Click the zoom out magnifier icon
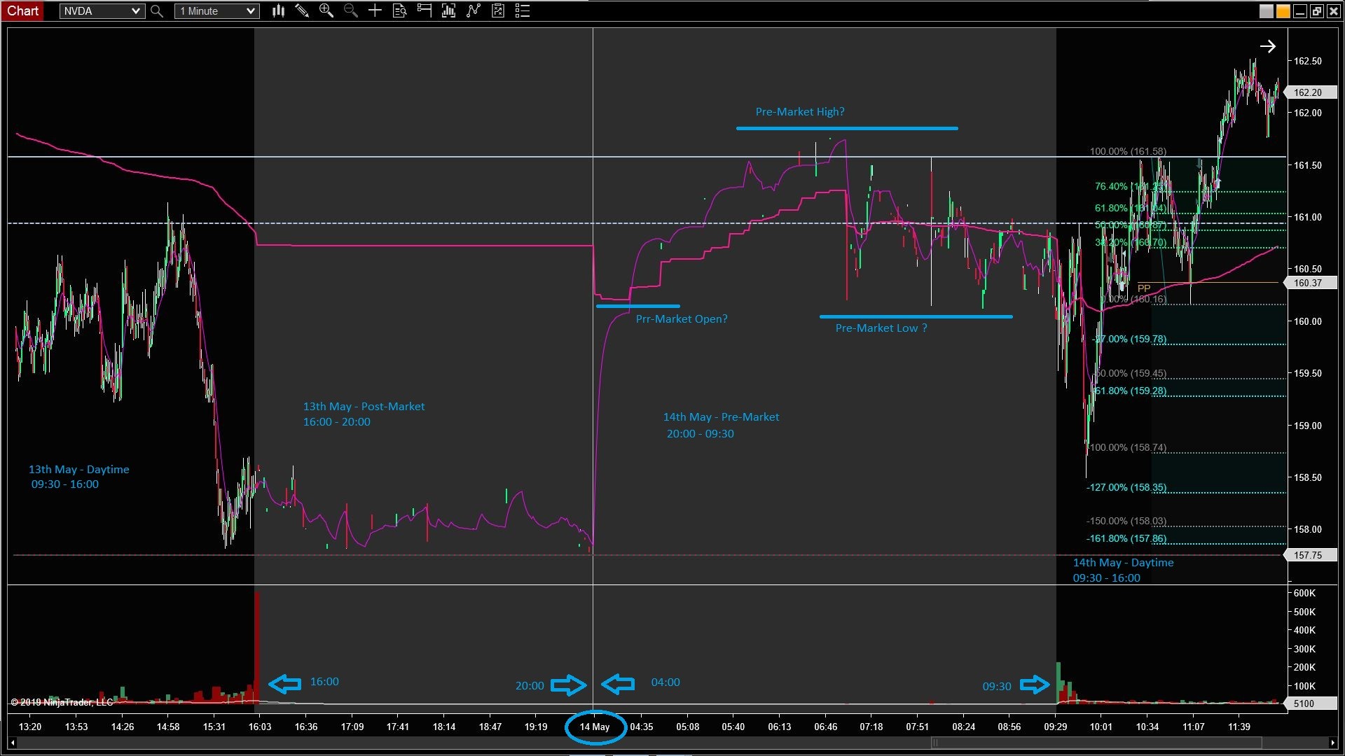The height and width of the screenshot is (756, 1345). click(350, 10)
